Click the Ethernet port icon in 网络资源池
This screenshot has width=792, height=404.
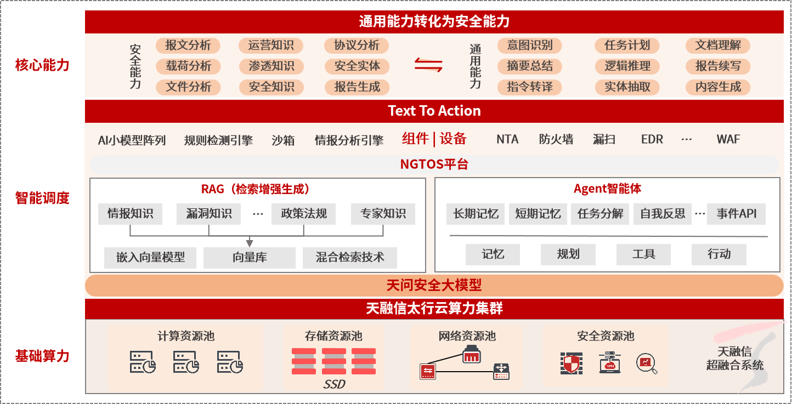pyautogui.click(x=471, y=354)
